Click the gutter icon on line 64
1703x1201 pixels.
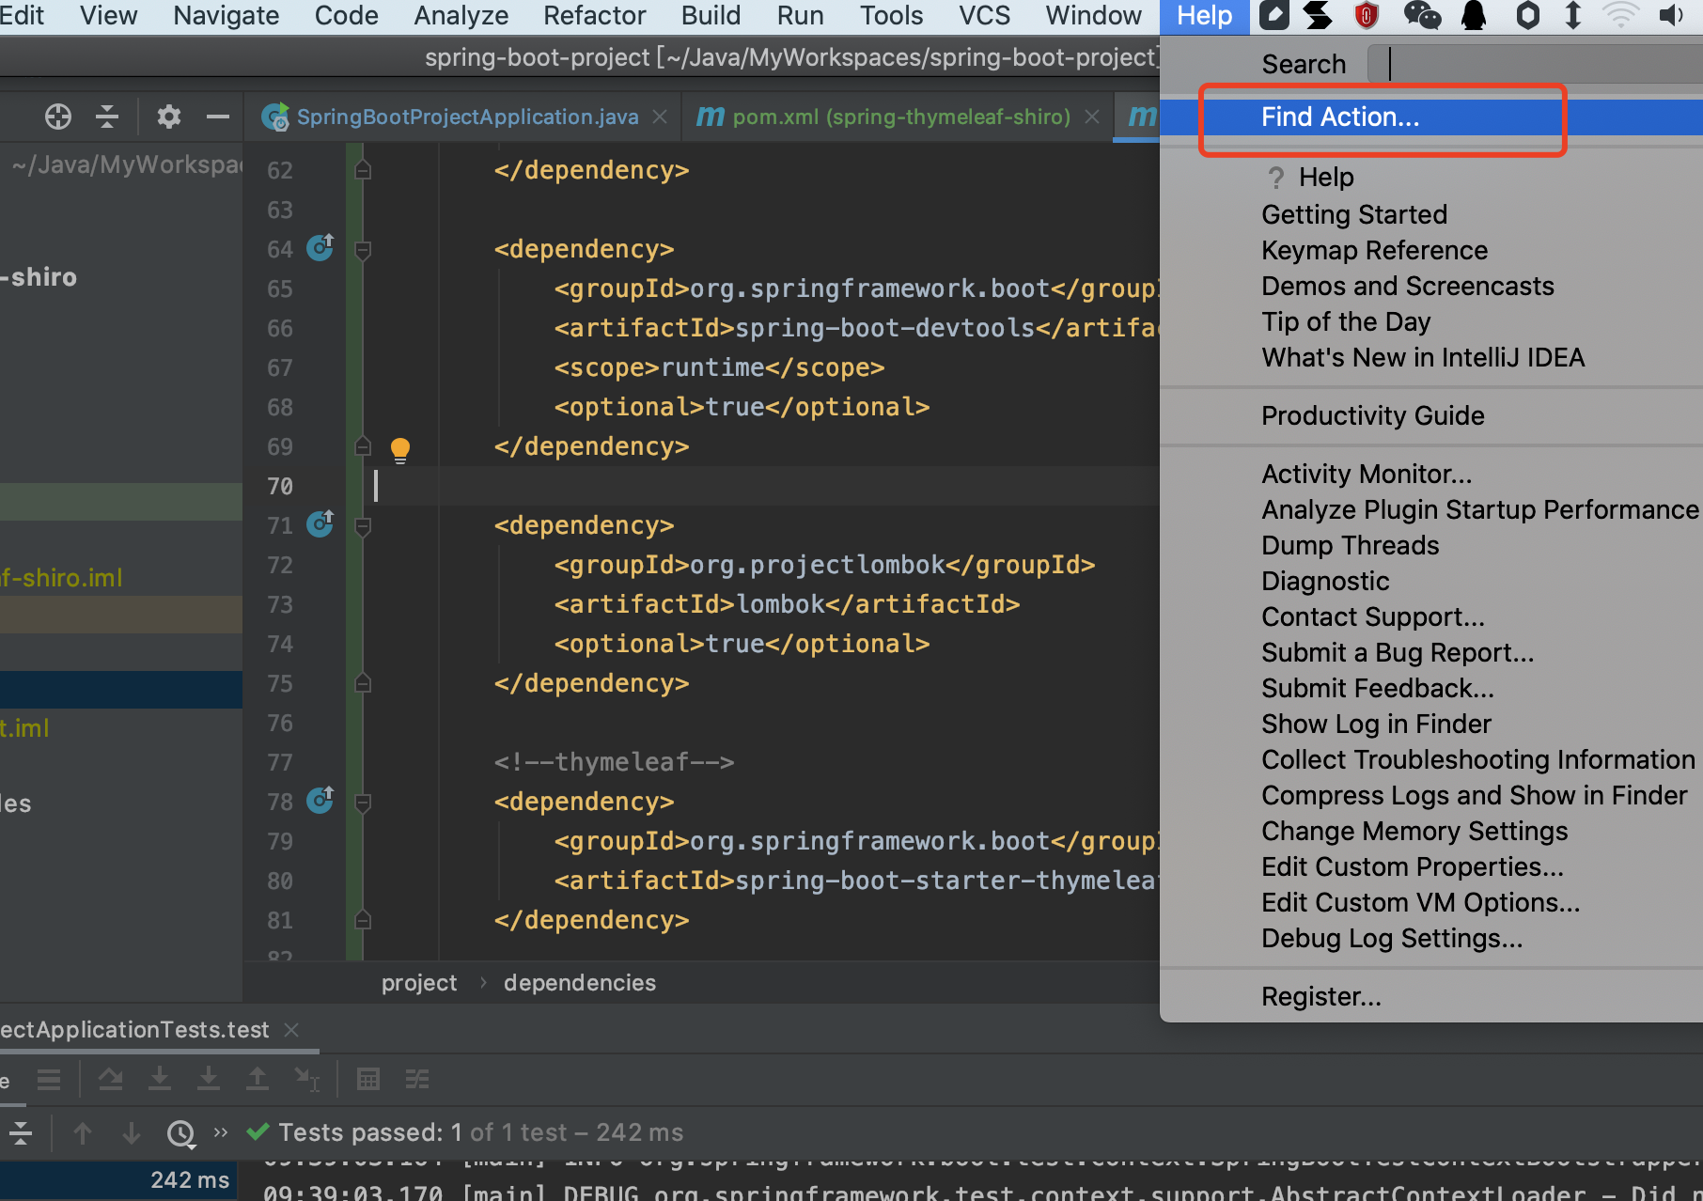pos(320,248)
